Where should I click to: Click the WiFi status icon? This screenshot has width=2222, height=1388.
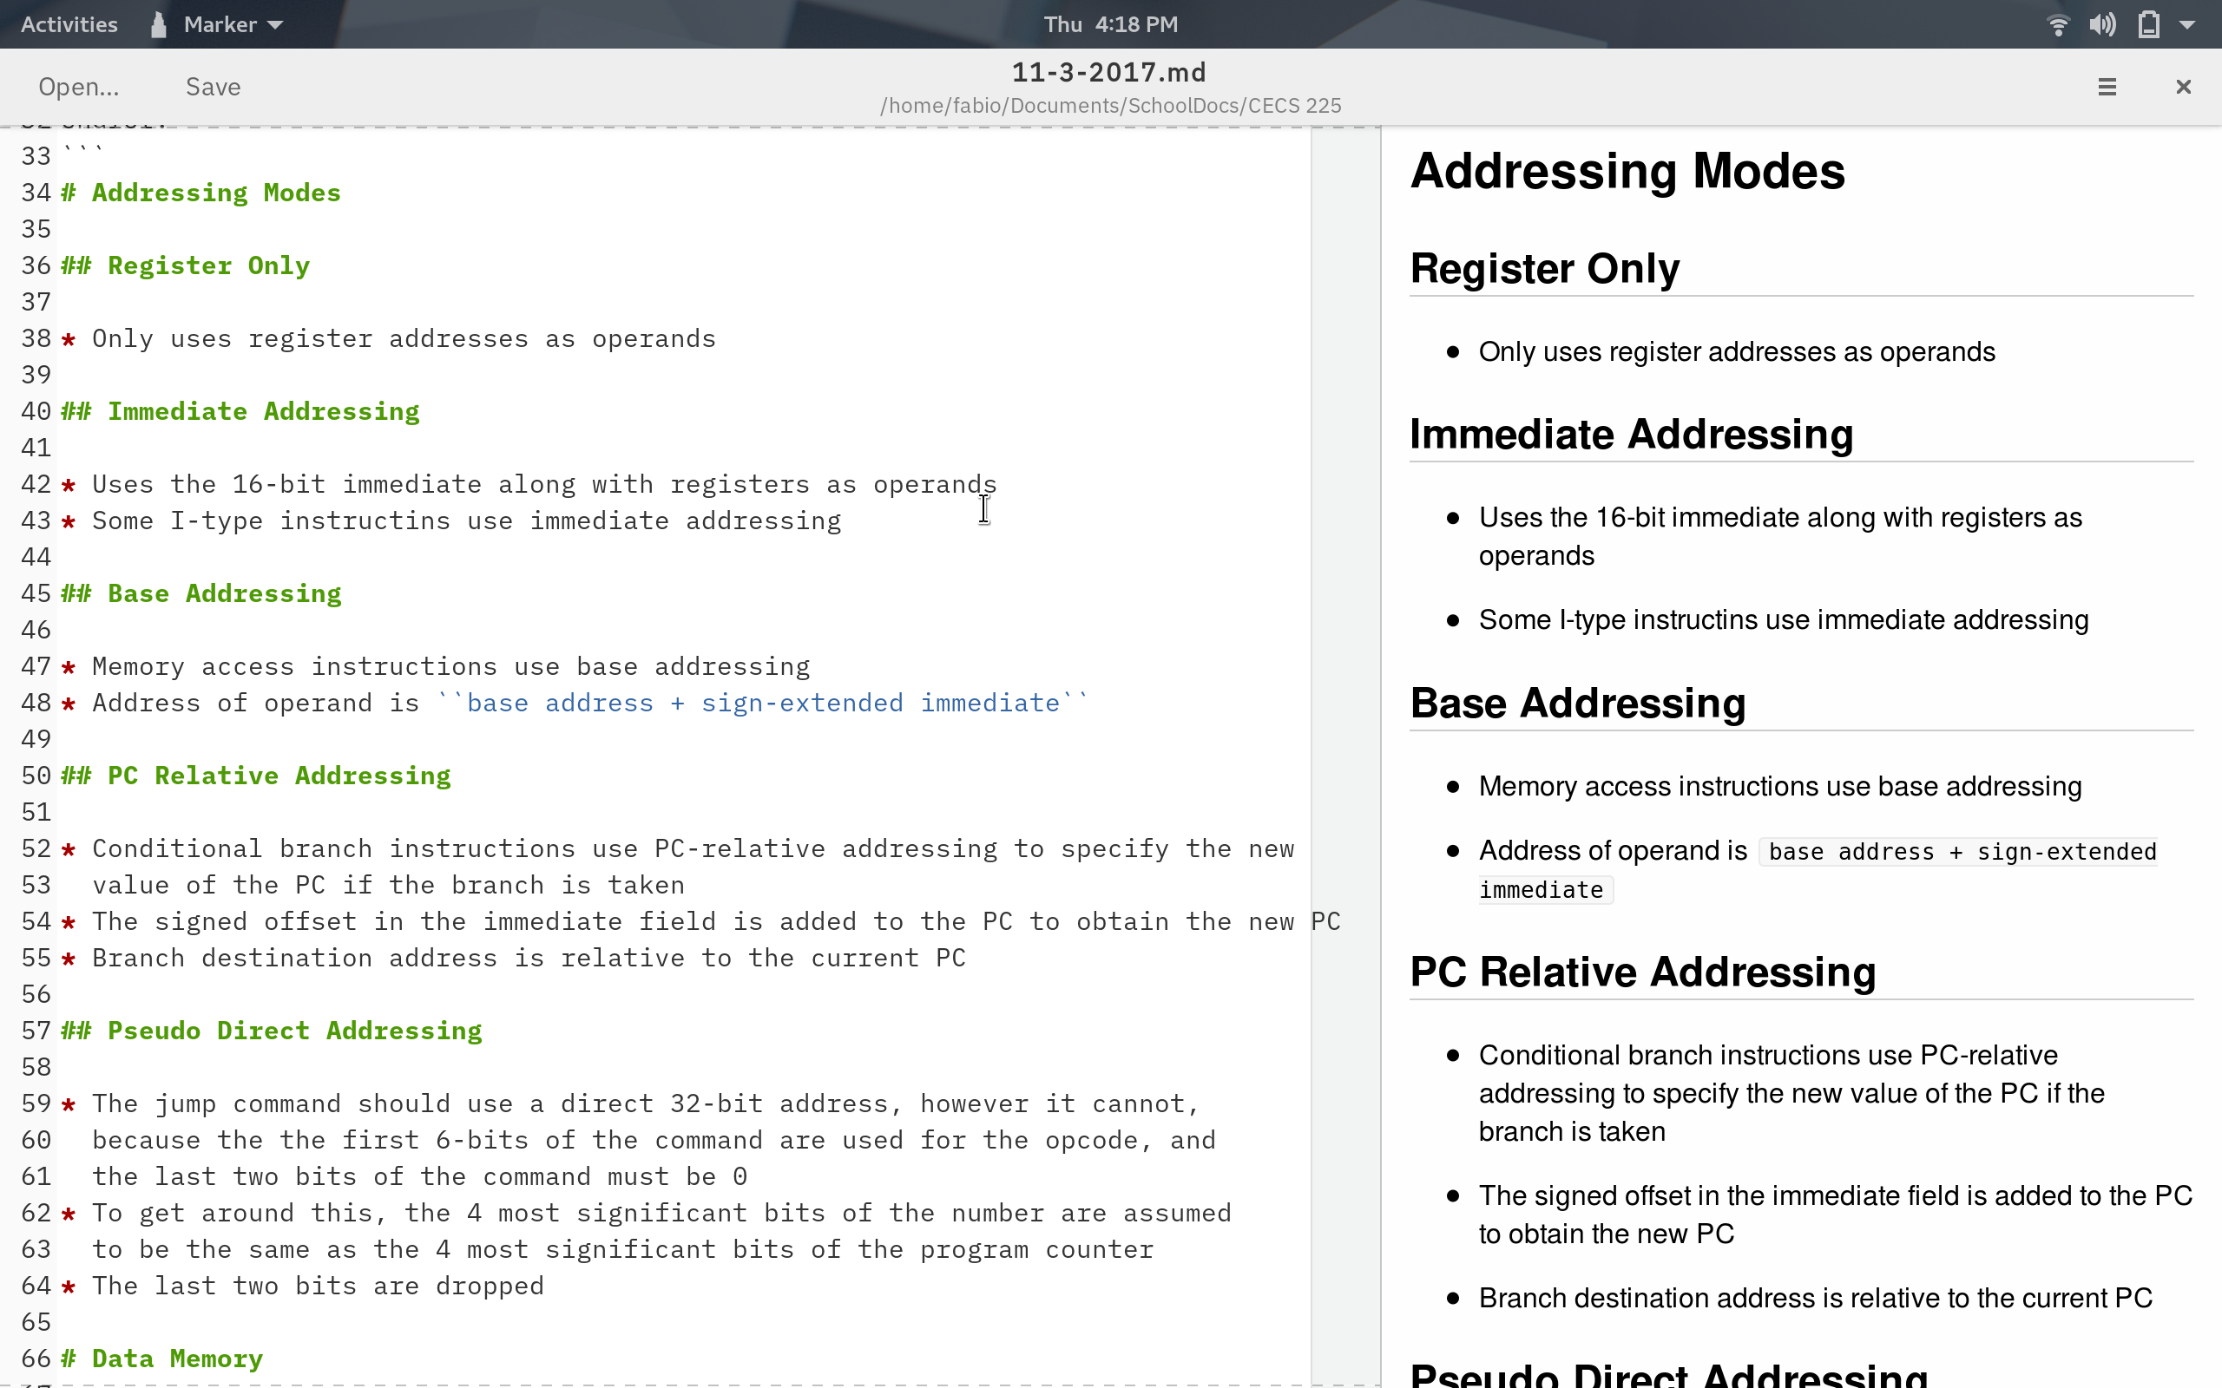tap(2054, 23)
